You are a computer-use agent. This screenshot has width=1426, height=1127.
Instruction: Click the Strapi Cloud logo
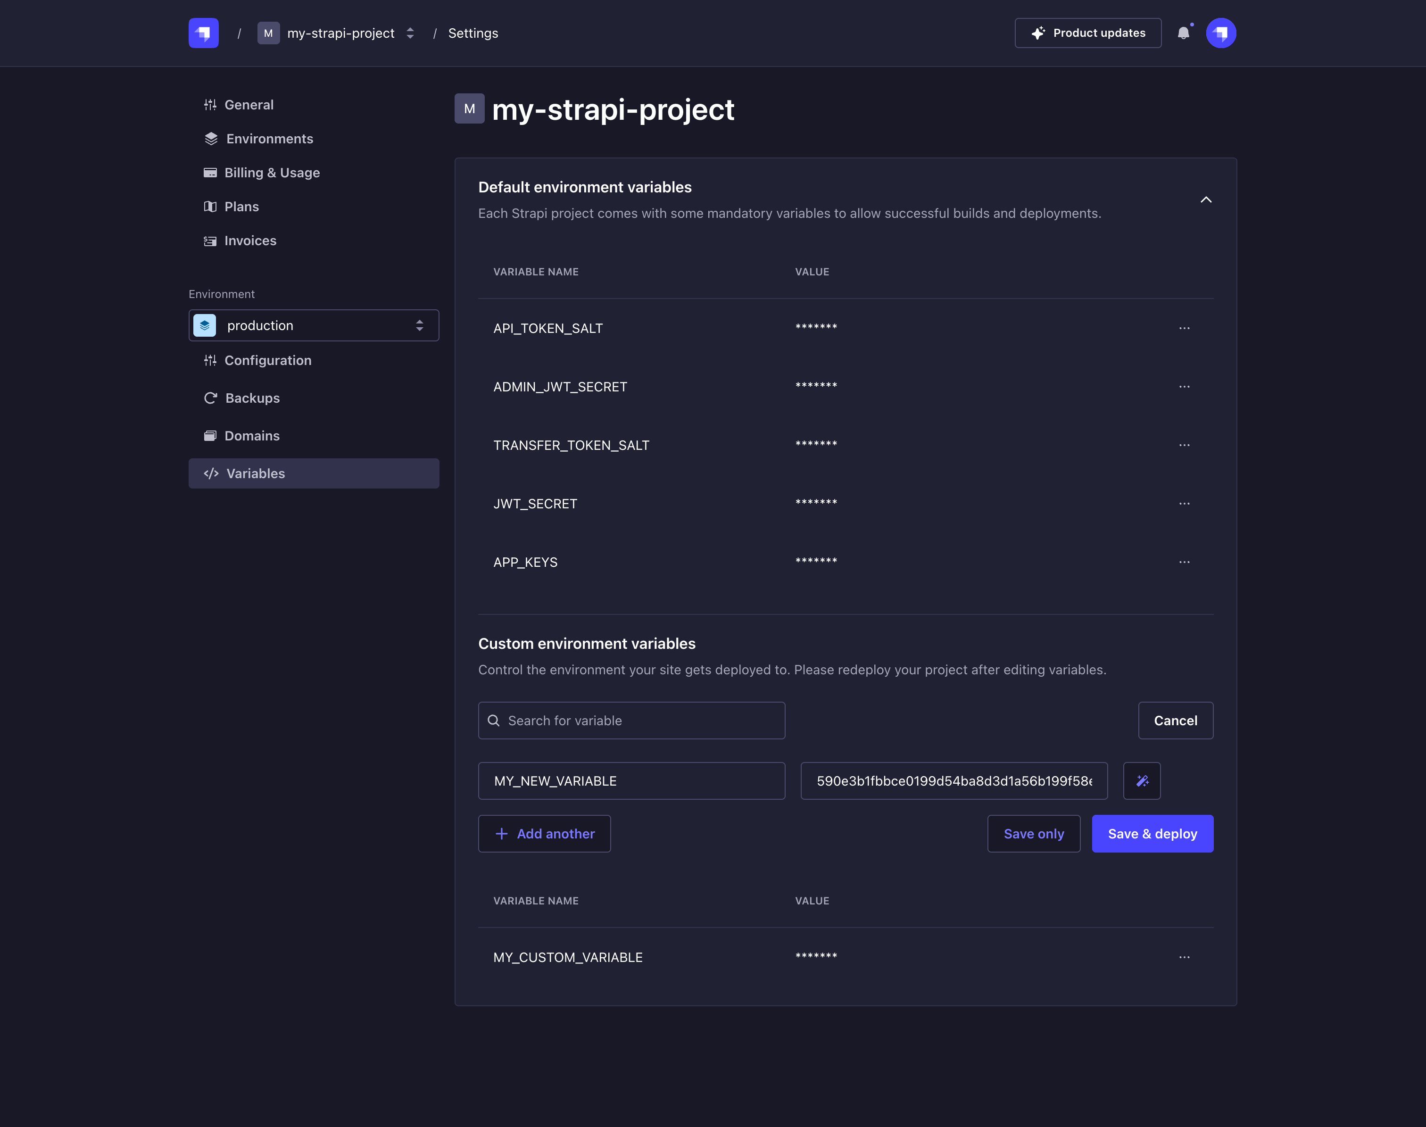point(203,33)
